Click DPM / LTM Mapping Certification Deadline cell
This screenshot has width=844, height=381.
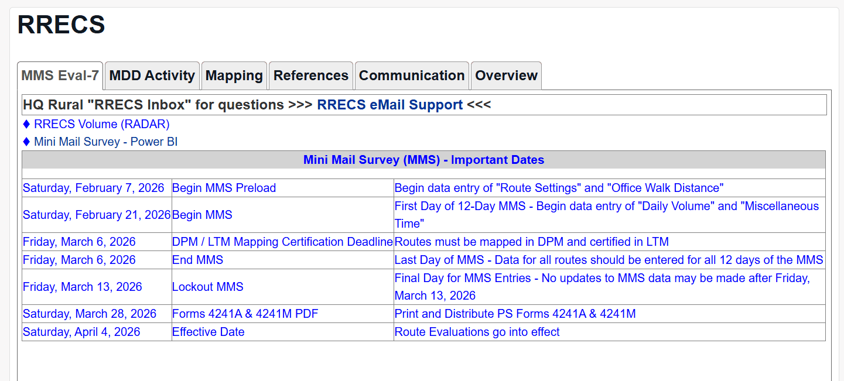click(282, 242)
